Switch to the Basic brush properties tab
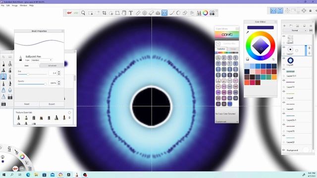This screenshot has width=317, height=178. 27,66
